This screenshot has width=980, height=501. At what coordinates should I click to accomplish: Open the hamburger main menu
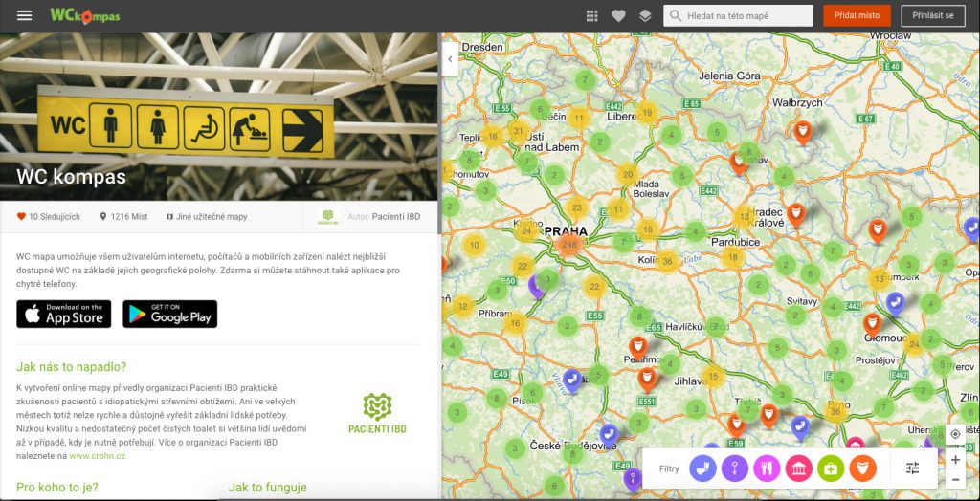tap(24, 15)
